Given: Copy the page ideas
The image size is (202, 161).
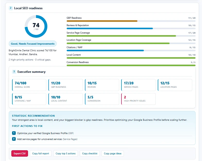Looking at the screenshot, I should [x=113, y=153].
